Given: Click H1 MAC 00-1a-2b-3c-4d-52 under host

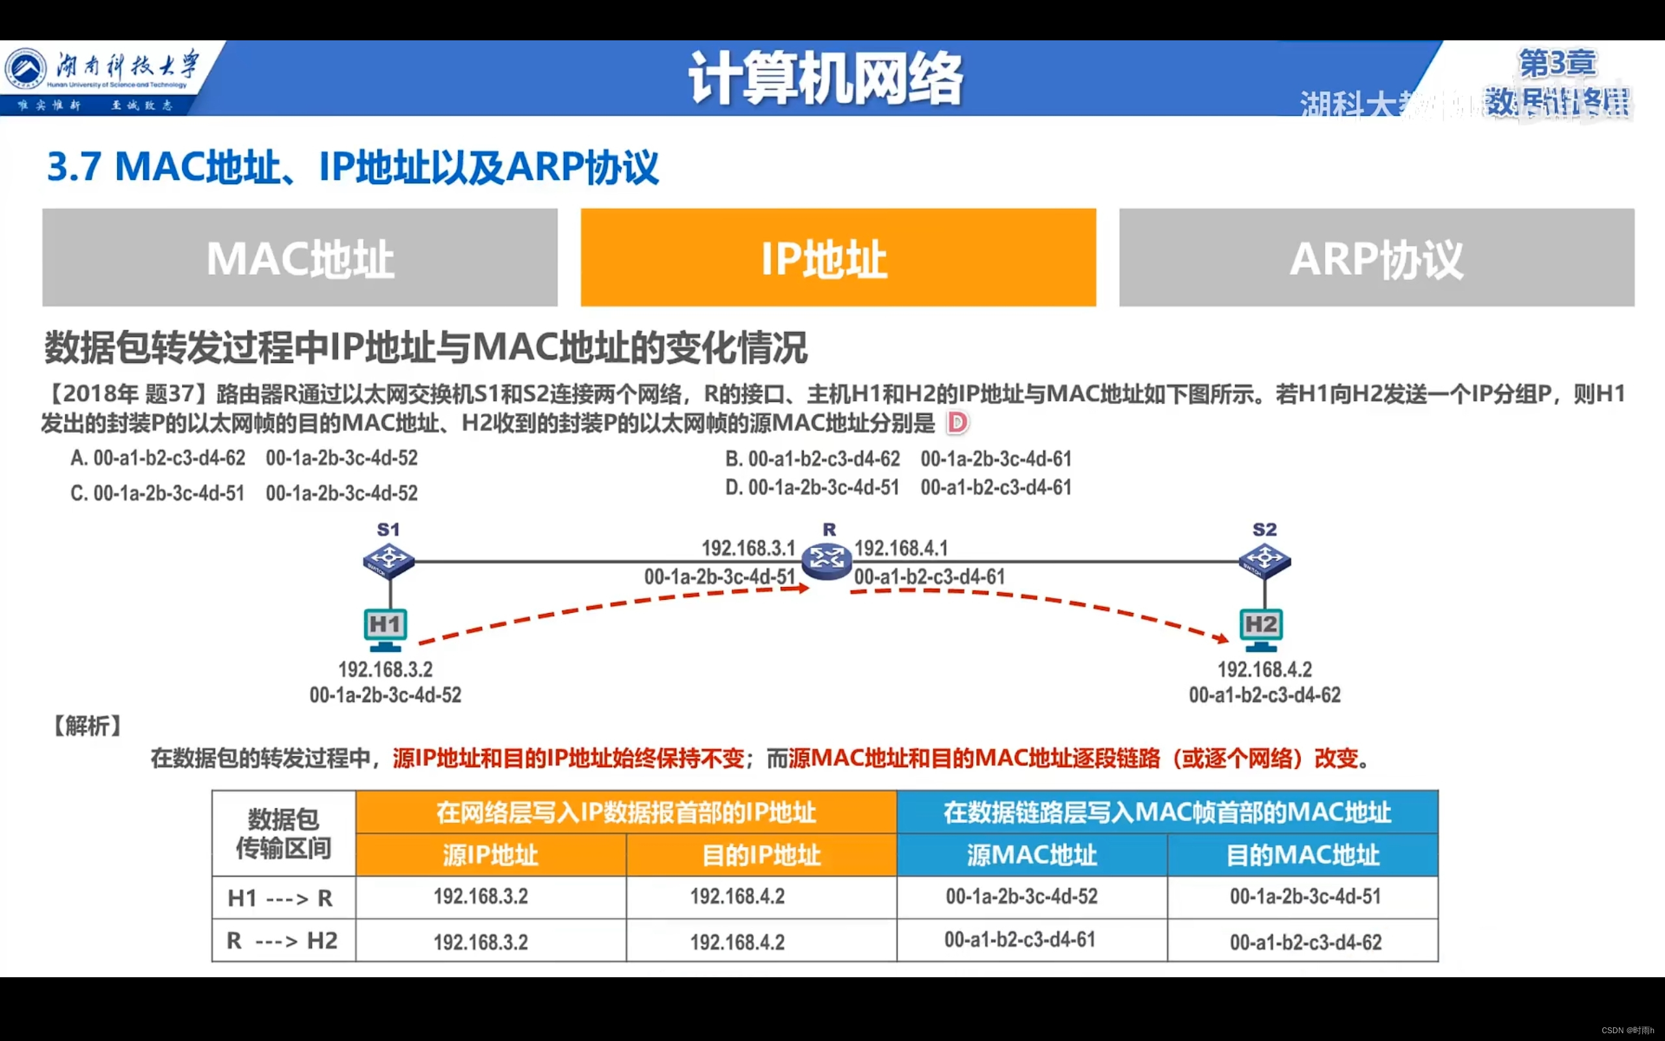Looking at the screenshot, I should tap(385, 695).
